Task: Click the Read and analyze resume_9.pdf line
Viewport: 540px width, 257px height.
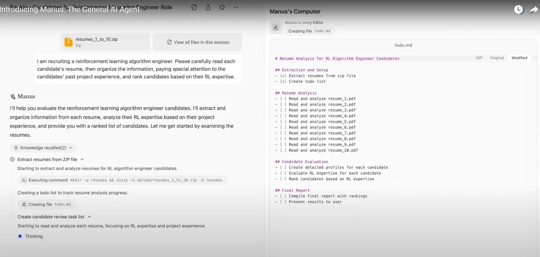Action: (315, 144)
